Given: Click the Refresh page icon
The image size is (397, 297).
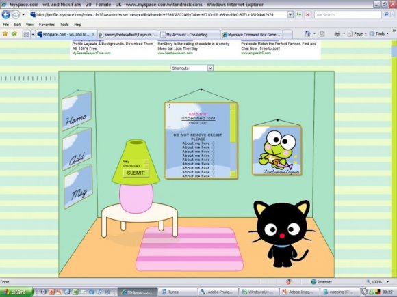Looking at the screenshot, I should (298, 14).
